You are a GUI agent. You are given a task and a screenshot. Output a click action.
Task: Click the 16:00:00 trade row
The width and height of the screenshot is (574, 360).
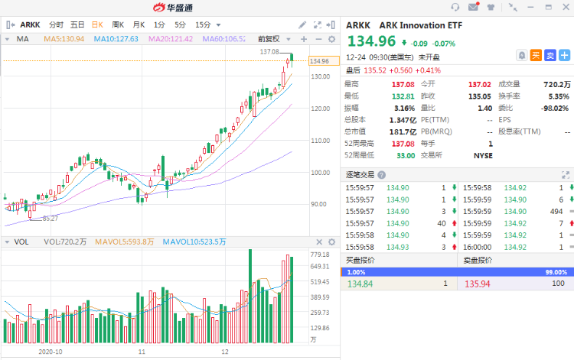pos(517,248)
